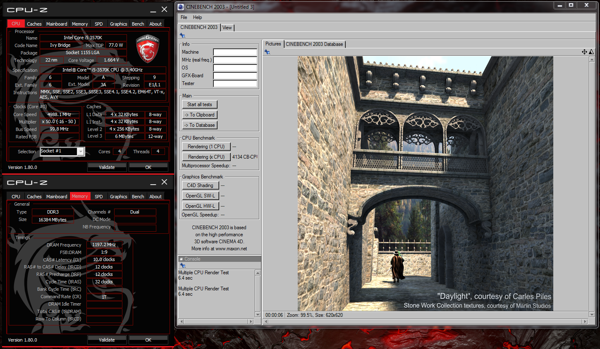Image resolution: width=600 pixels, height=349 pixels.
Task: Click the rendered Daylight castle image
Action: tap(425, 183)
